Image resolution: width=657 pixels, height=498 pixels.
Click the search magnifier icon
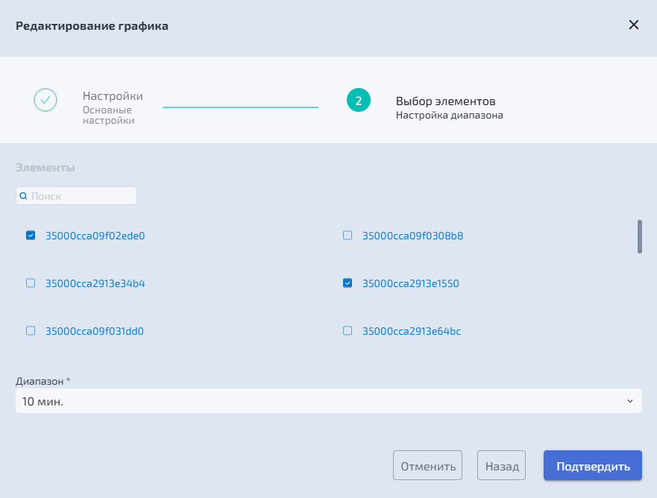[23, 195]
